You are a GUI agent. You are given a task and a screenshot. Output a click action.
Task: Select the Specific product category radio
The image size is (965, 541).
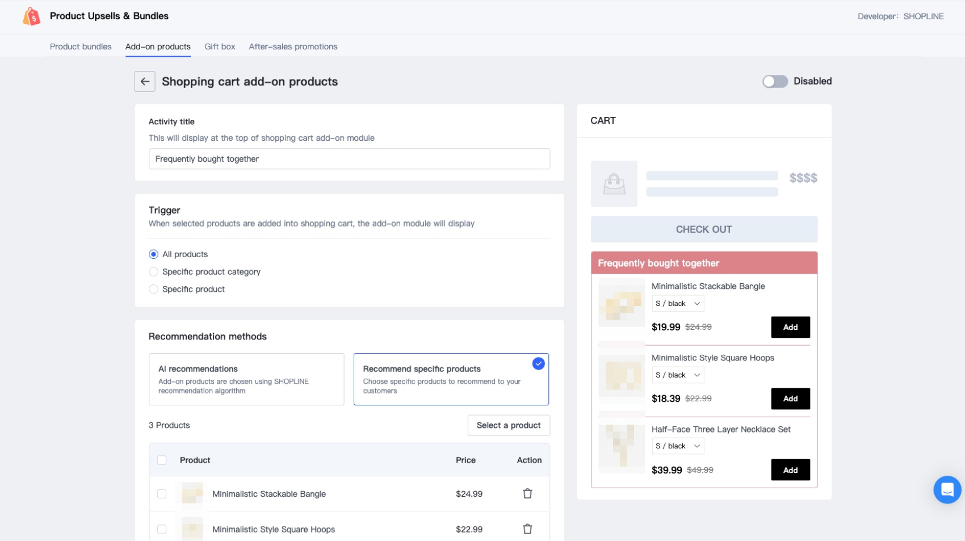click(x=153, y=272)
